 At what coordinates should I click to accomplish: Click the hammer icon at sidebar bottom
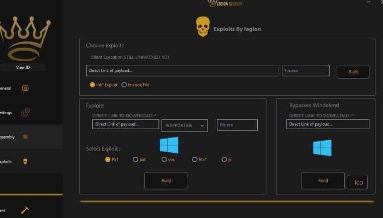[25, 210]
